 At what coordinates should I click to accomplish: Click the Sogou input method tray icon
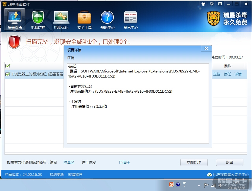(x=171, y=184)
